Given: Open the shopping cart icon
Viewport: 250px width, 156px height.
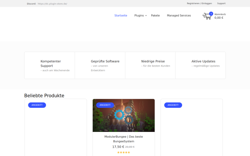Looking at the screenshot, I should [207, 16].
